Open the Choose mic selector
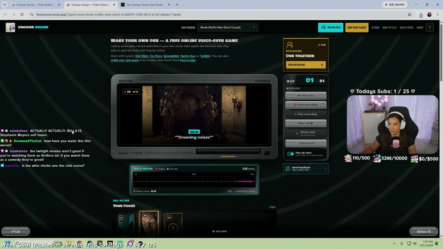Viewport: 443px width, 249px height. click(306, 143)
